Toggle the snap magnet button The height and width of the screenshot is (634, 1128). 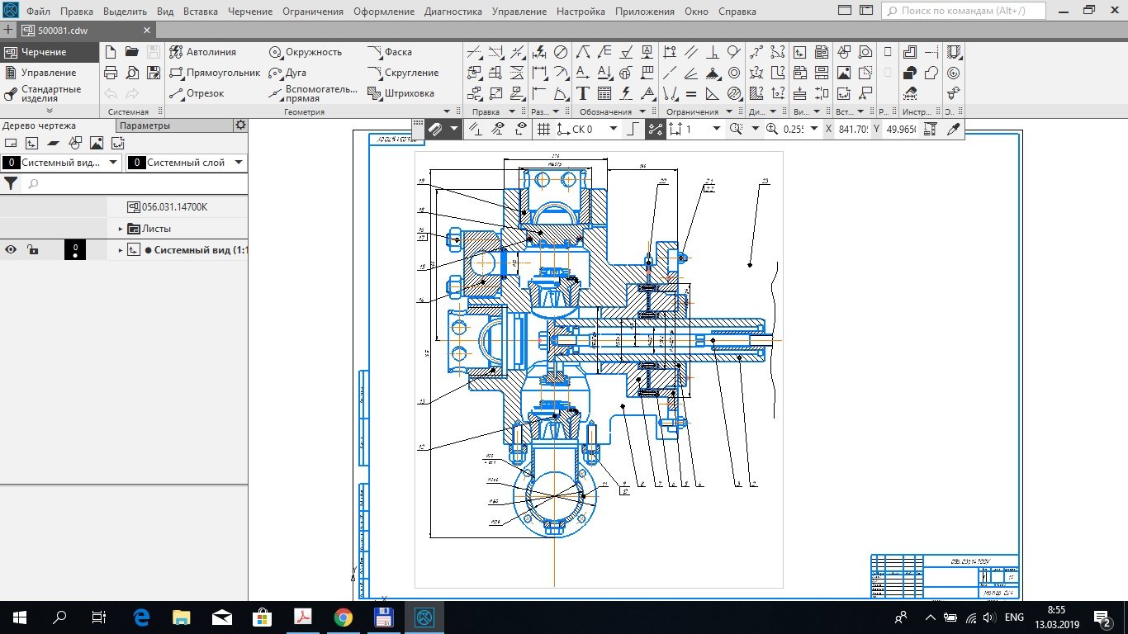435,129
